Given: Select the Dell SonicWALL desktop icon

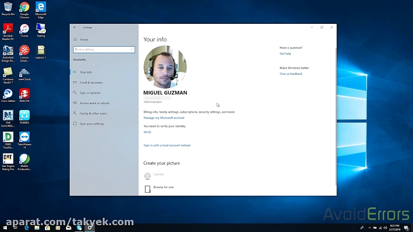Looking at the screenshot, I should 8,119.
